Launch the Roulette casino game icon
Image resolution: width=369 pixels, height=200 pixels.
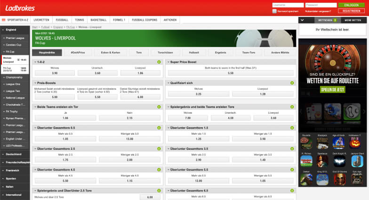click(x=306, y=143)
